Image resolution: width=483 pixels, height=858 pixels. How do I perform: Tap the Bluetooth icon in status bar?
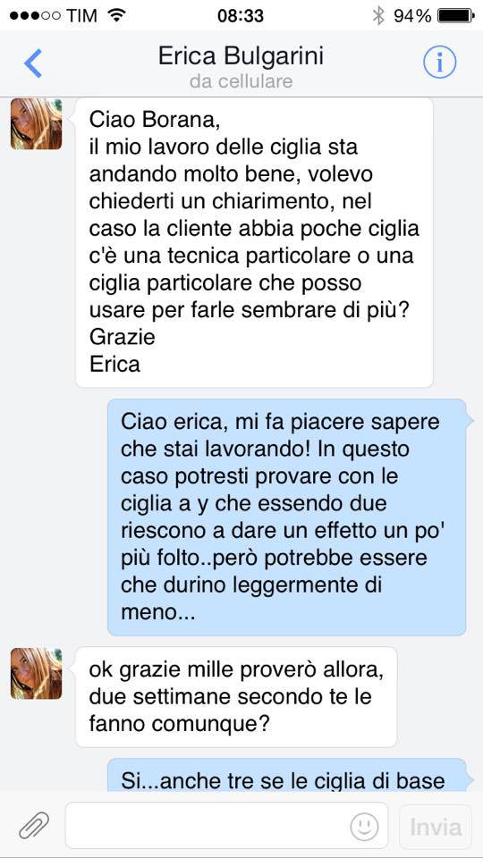coord(378,15)
